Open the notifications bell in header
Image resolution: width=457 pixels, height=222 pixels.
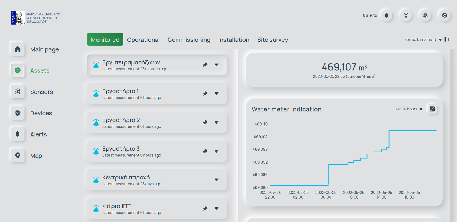click(386, 15)
